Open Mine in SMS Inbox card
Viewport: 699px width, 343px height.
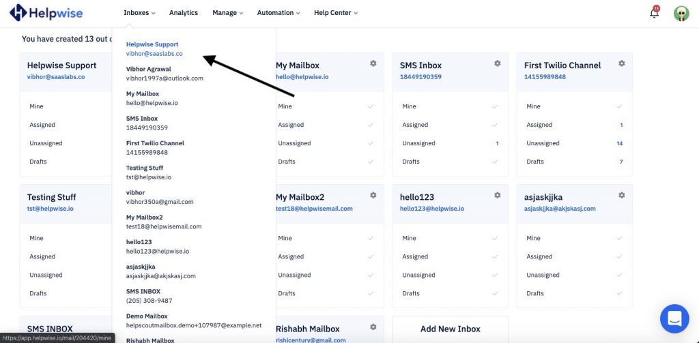[451, 106]
